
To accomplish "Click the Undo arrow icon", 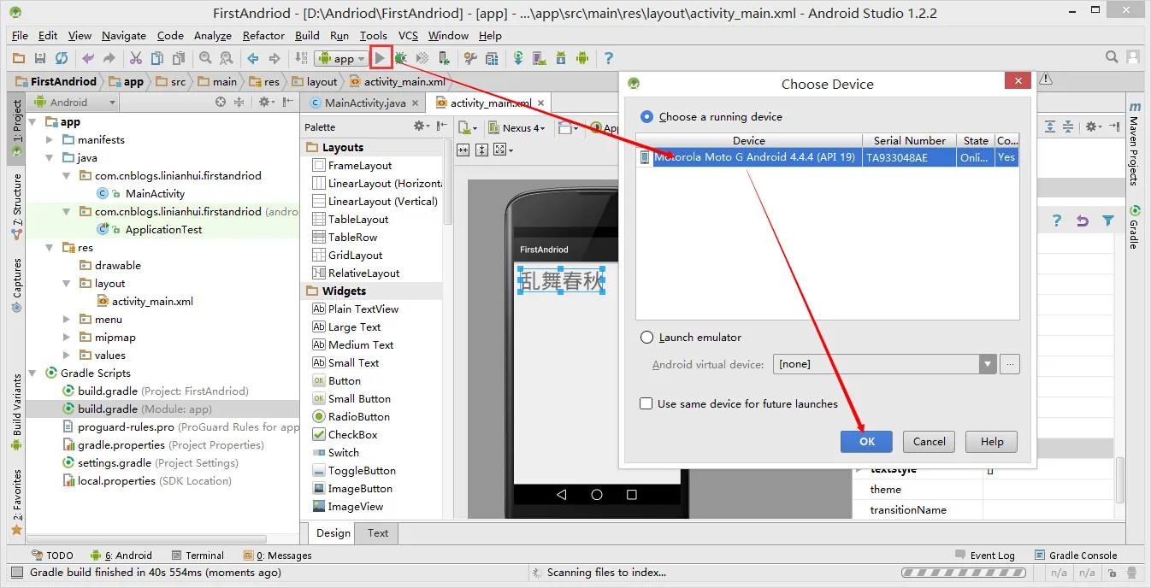I will tap(88, 58).
